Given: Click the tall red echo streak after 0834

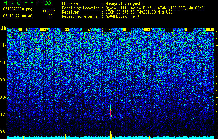Looking at the screenshot, I should coord(91,116).
